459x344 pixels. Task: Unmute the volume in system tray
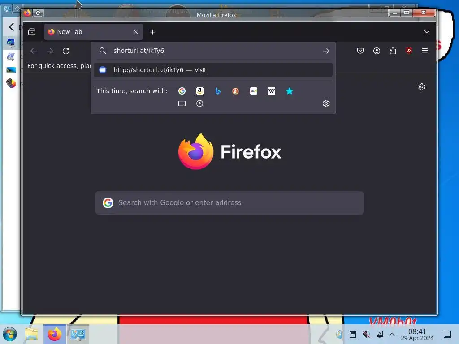(366, 334)
